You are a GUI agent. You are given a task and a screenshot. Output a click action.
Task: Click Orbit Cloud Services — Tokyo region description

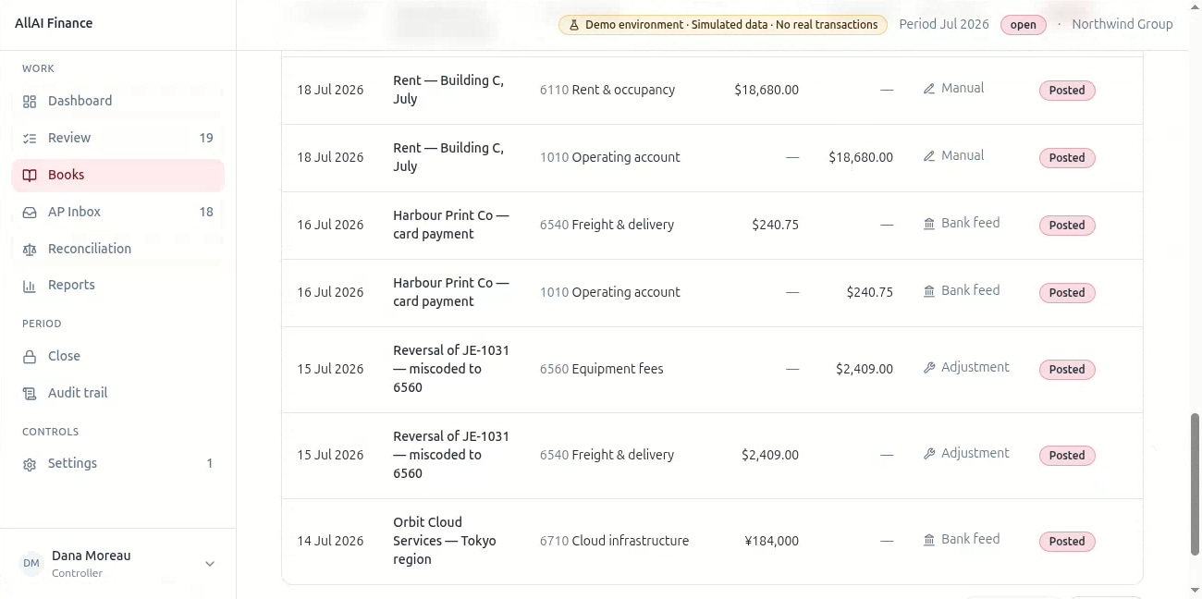pos(445,541)
